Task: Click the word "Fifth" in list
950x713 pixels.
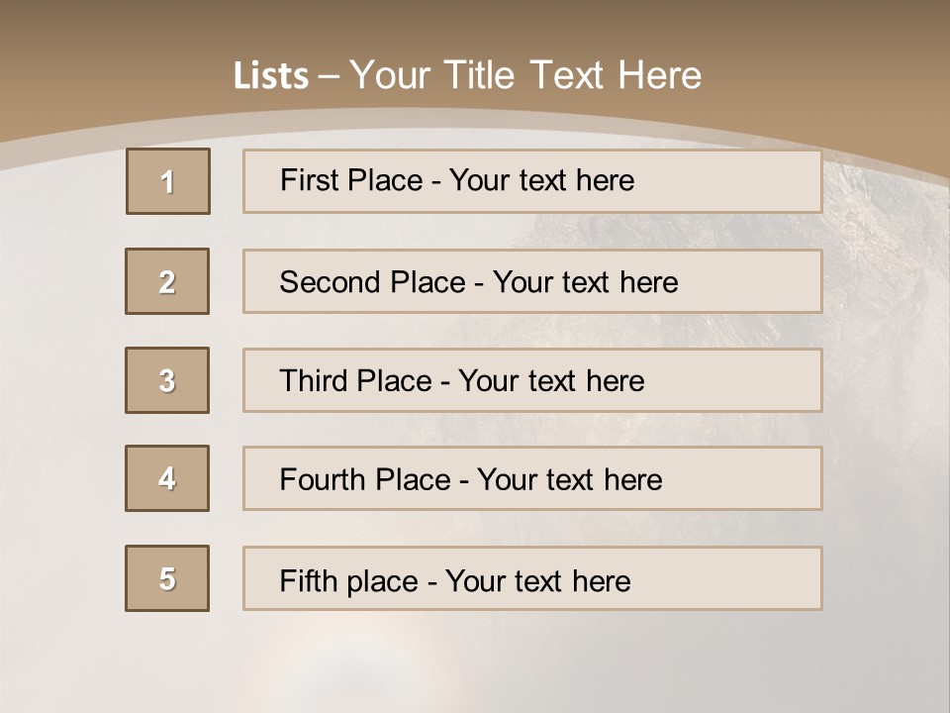Action: [308, 580]
